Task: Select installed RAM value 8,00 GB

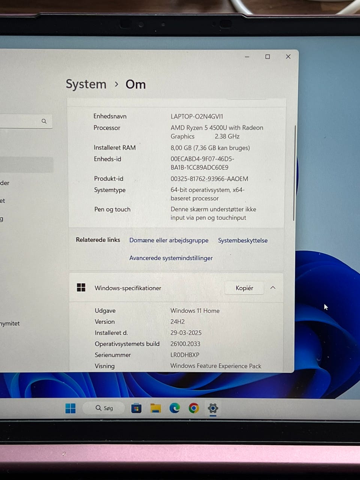Action: 210,148
